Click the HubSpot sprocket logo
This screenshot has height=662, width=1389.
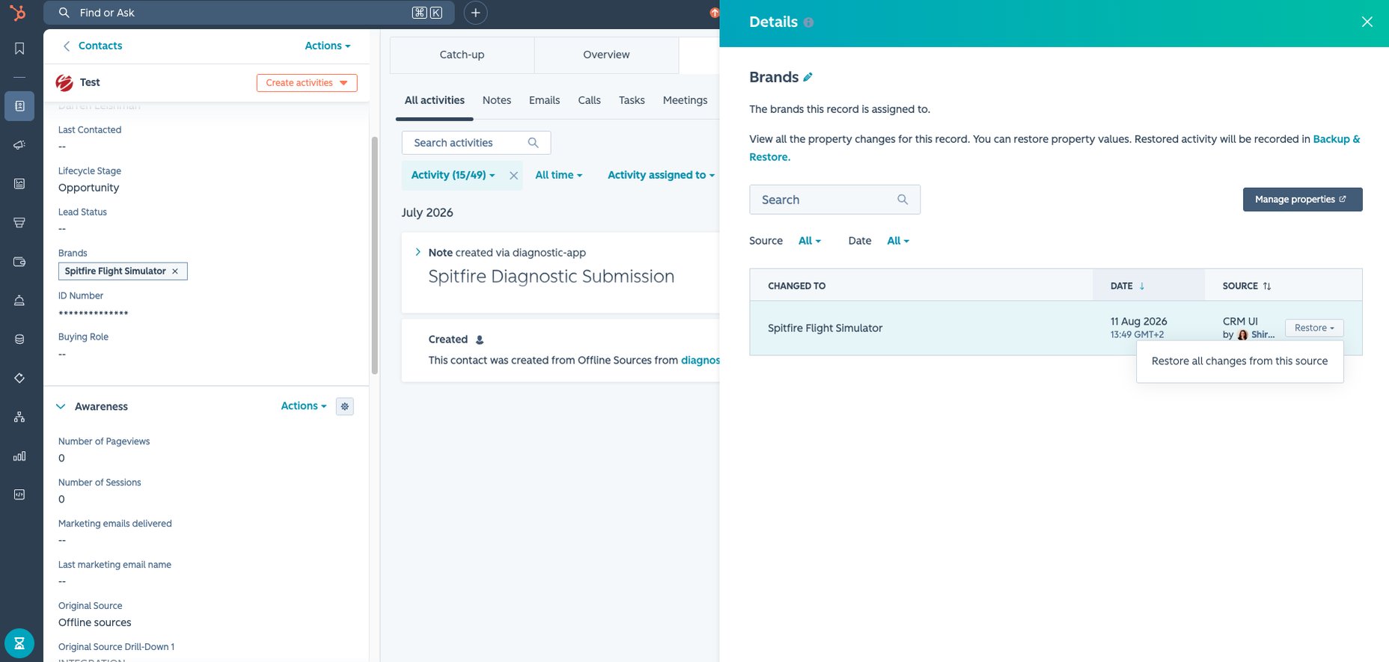pyautogui.click(x=18, y=13)
